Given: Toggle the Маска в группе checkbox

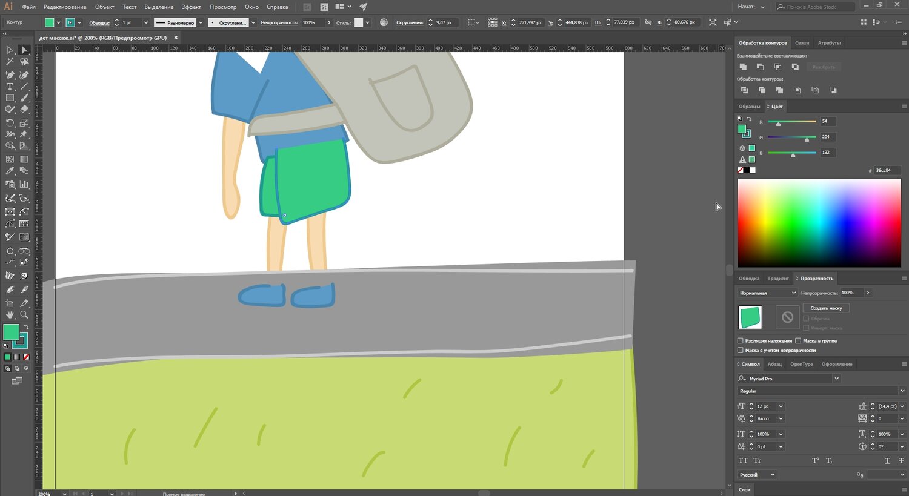Looking at the screenshot, I should click(x=798, y=341).
